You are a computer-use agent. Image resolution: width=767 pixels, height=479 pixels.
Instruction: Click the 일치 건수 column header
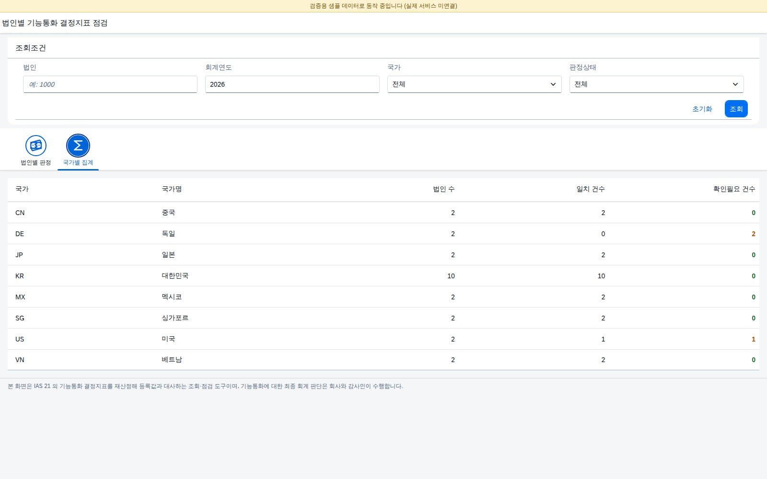coord(591,189)
